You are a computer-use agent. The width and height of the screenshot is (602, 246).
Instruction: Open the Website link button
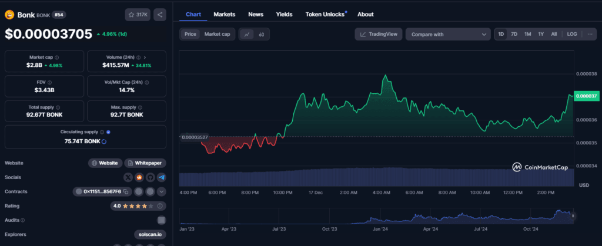[x=105, y=163]
